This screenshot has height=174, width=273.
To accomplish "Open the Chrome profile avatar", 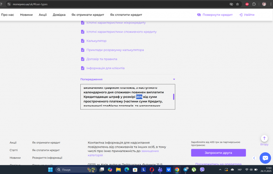I will coord(264,4).
